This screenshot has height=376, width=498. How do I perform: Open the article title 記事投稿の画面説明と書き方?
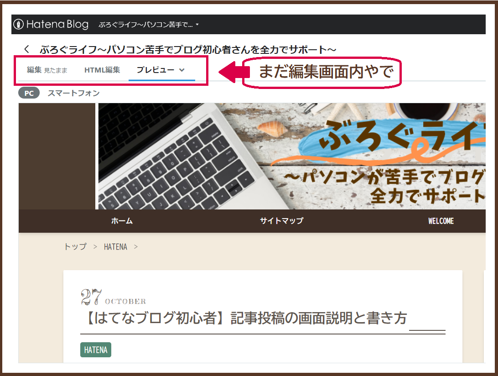(244, 318)
